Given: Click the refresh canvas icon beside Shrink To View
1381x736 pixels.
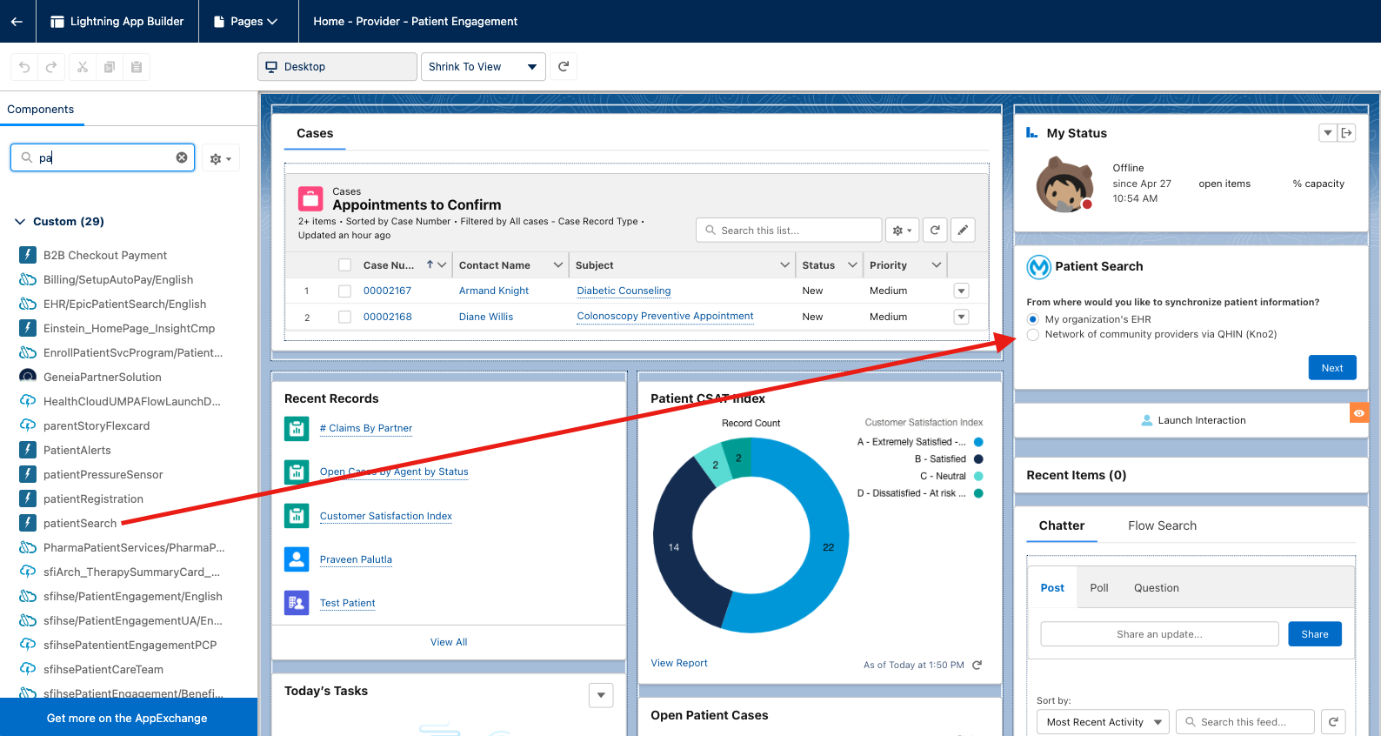Looking at the screenshot, I should 564,66.
